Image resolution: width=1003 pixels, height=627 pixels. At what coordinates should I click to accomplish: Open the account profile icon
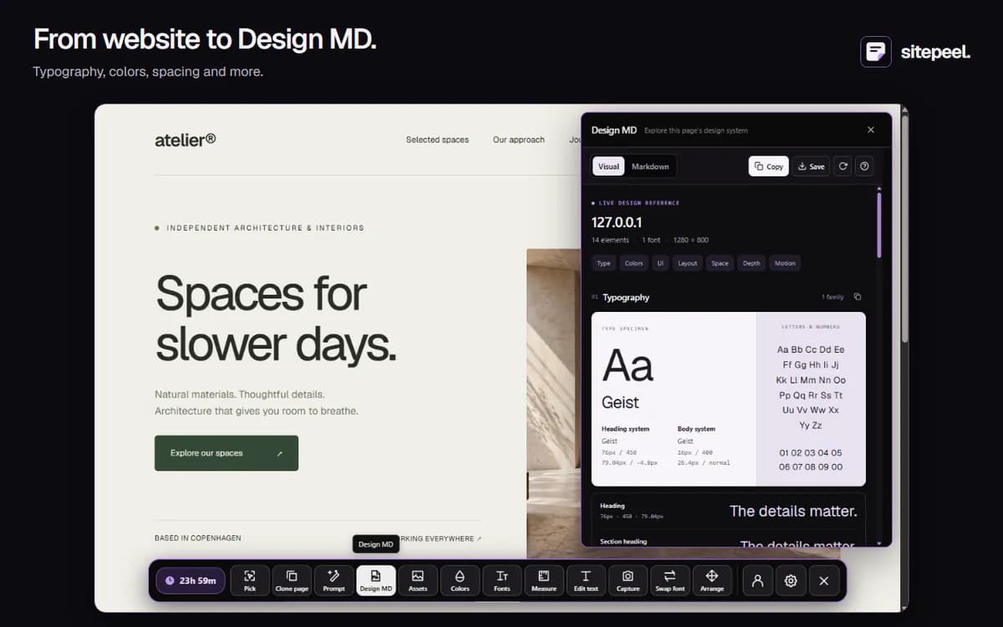(x=758, y=580)
